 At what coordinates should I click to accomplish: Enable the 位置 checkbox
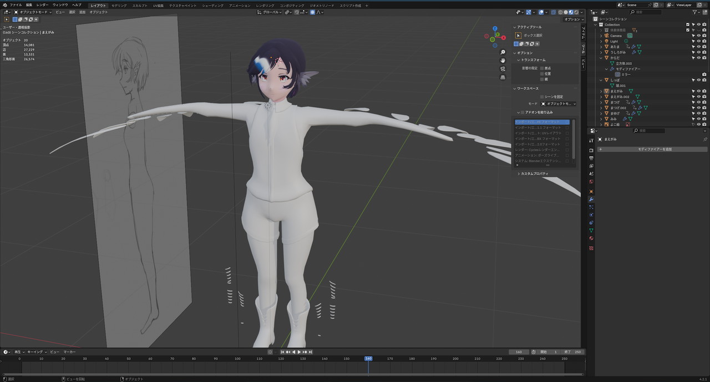[x=542, y=73]
